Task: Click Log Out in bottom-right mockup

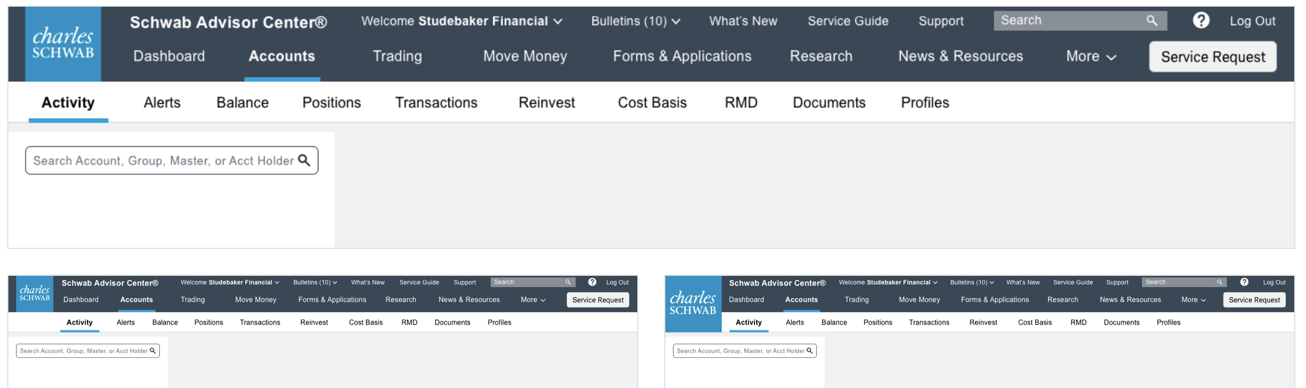Action: click(1274, 282)
